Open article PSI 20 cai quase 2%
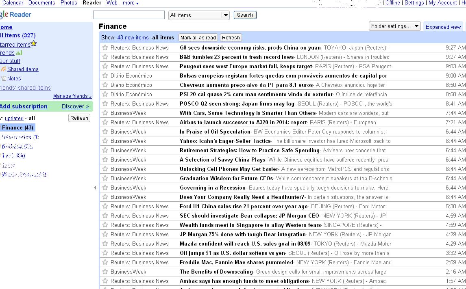 coord(256,94)
